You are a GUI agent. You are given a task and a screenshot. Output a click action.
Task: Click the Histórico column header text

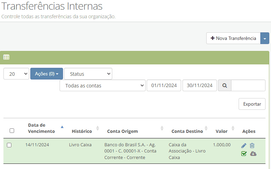[82, 131]
